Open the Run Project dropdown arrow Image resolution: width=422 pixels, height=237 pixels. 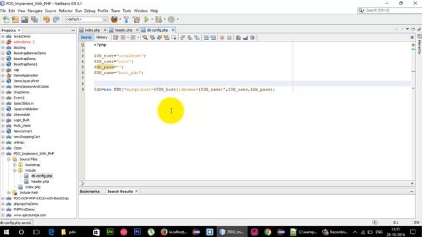[152, 19]
